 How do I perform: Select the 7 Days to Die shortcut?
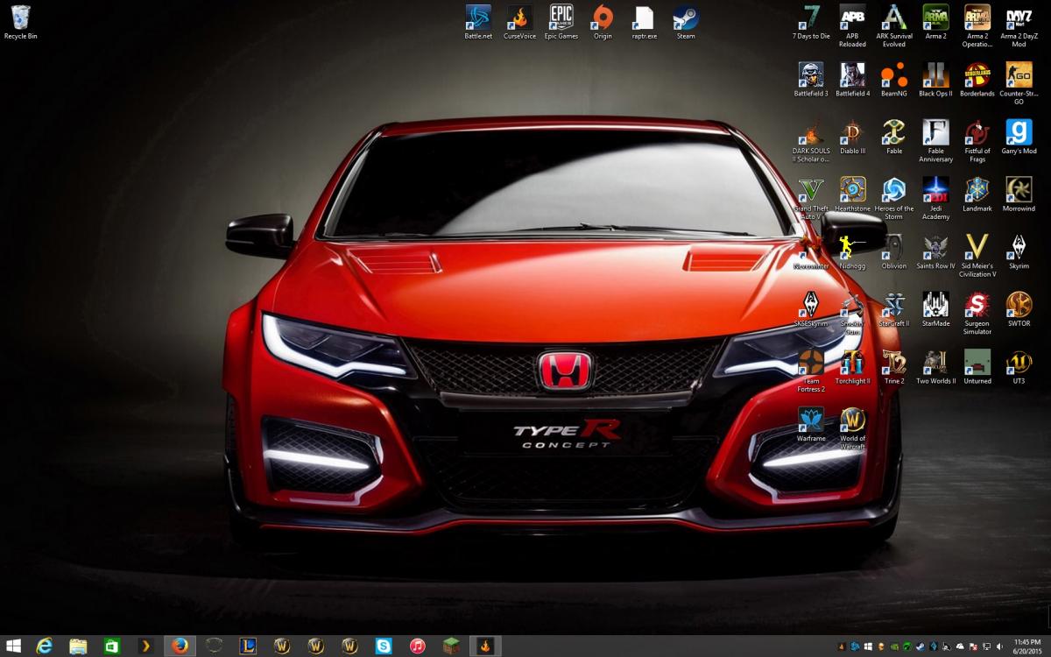(x=811, y=18)
